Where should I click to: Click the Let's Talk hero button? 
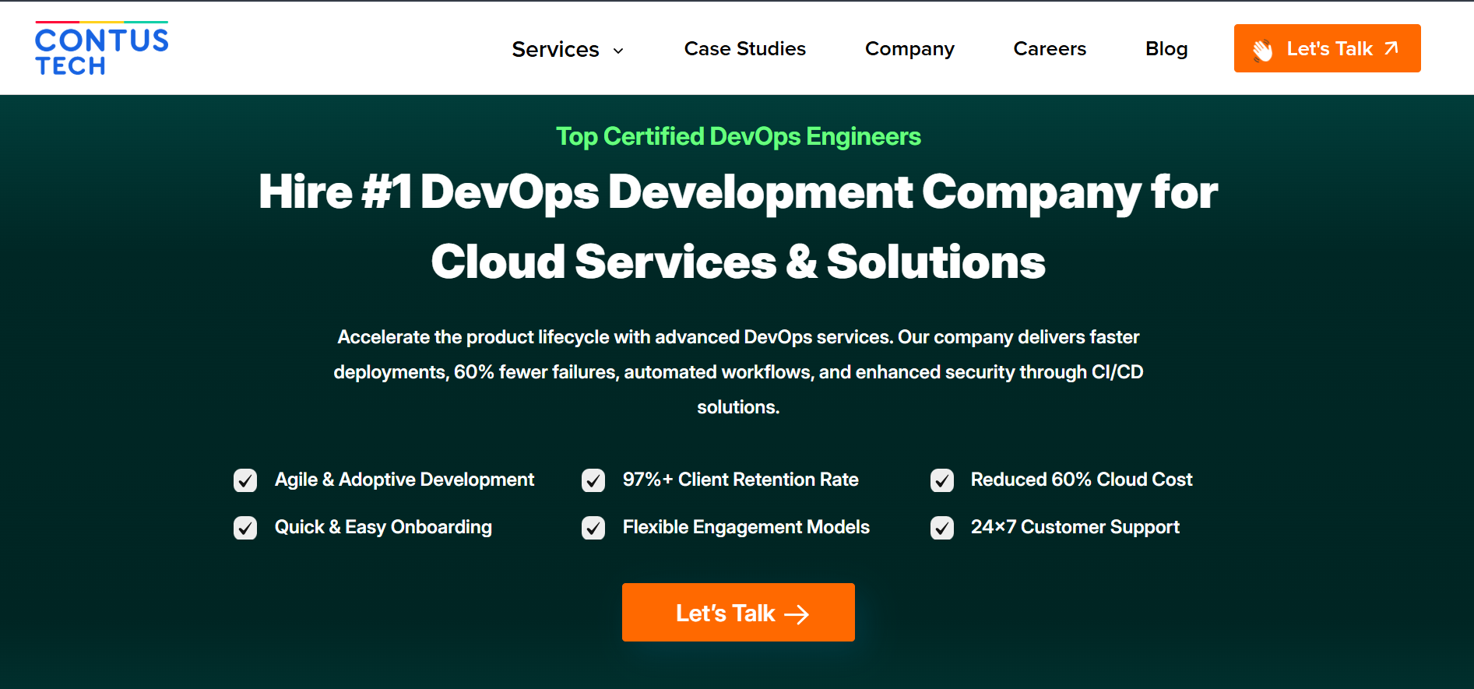(x=738, y=612)
